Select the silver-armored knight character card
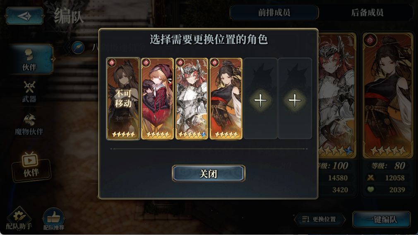 tap(192, 98)
